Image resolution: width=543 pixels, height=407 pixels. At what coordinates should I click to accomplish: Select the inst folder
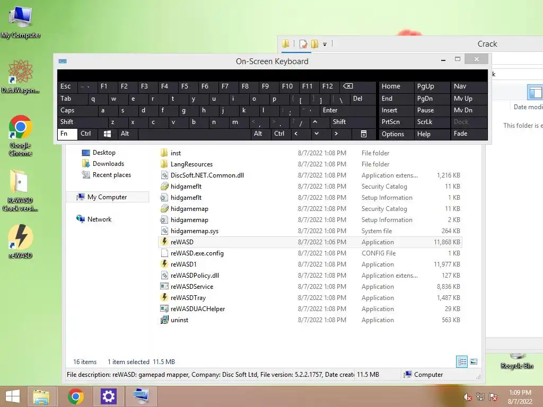pos(310,153)
